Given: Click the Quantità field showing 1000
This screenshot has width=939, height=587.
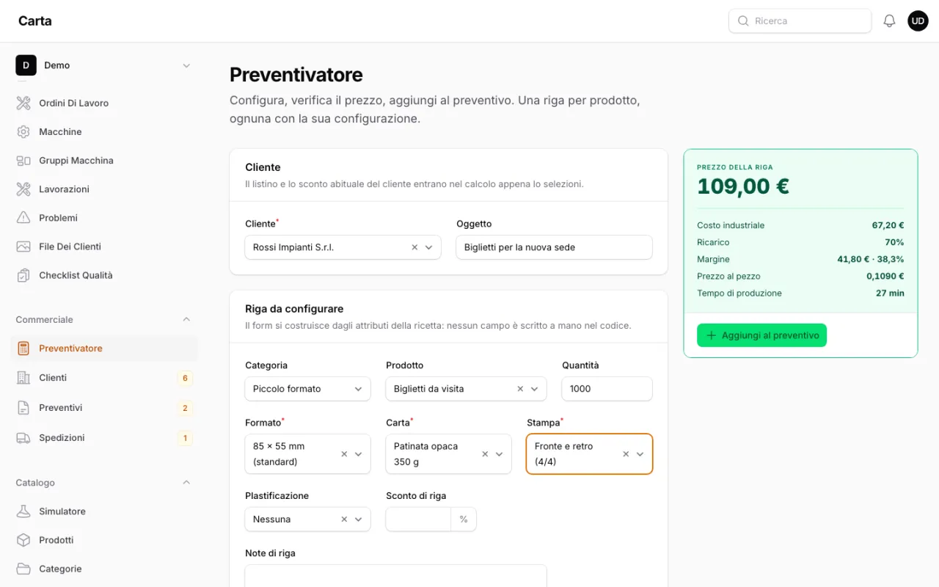Looking at the screenshot, I should click(607, 389).
